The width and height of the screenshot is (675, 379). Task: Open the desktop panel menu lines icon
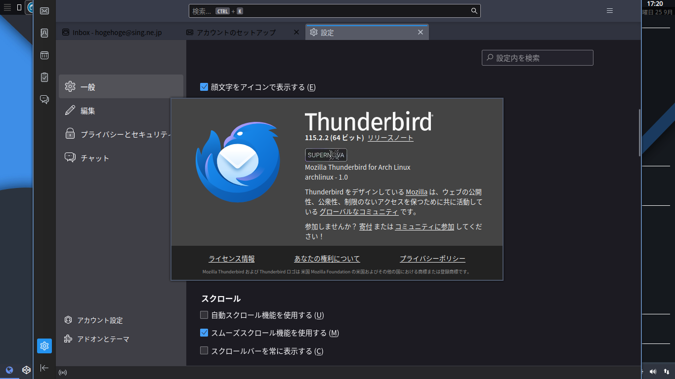tap(7, 7)
